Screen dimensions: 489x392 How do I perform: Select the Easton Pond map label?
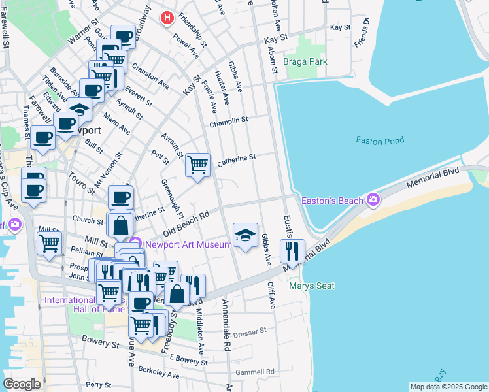click(x=380, y=140)
